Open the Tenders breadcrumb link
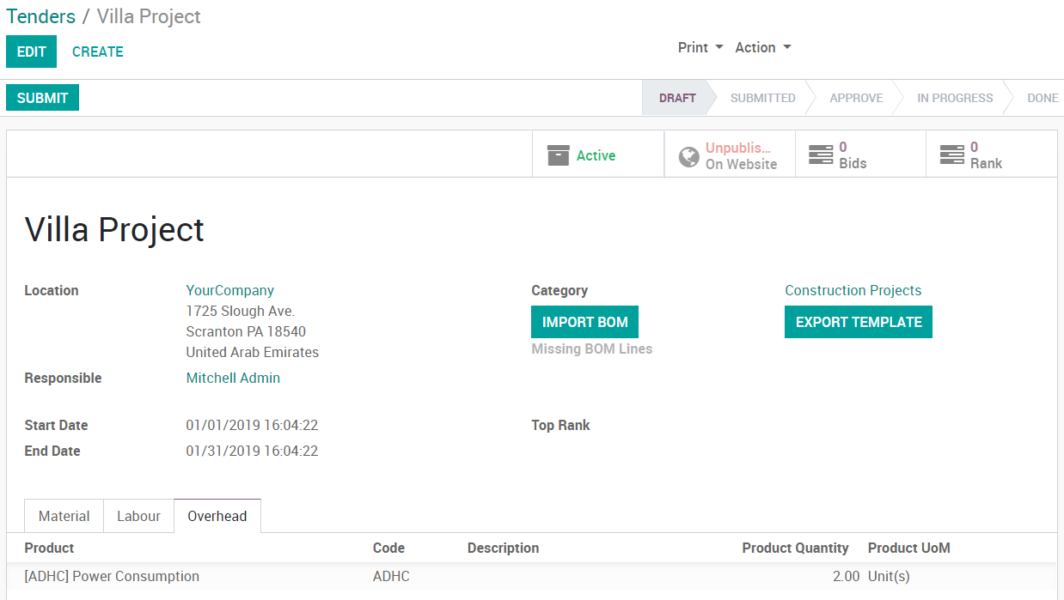 pyautogui.click(x=40, y=16)
